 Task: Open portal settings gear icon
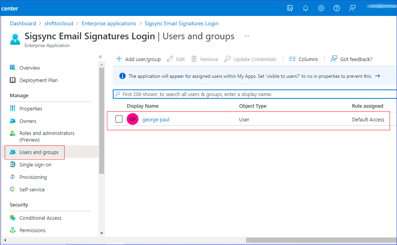point(321,8)
